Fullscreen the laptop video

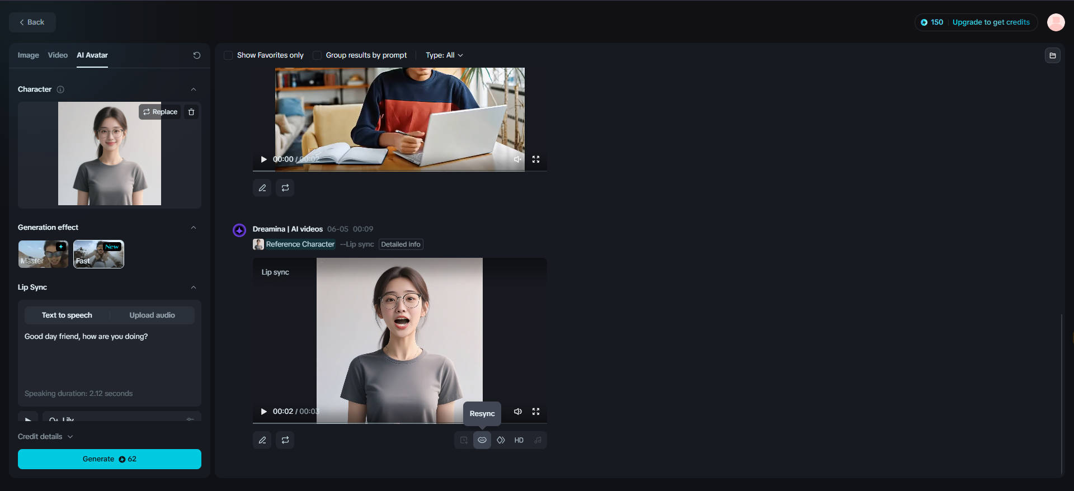(536, 159)
